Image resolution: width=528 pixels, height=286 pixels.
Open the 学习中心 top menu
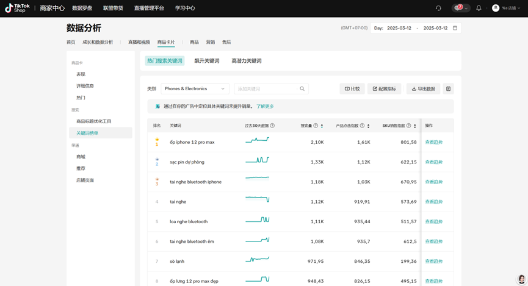[185, 8]
